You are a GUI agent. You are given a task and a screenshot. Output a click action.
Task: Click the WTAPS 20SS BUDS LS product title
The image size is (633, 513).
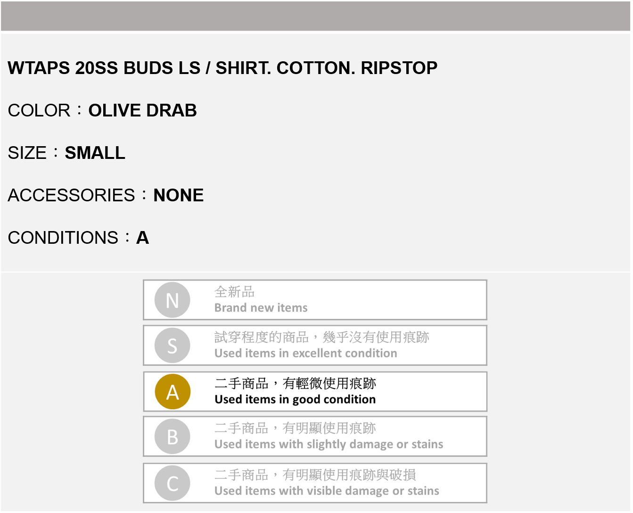[x=222, y=68]
